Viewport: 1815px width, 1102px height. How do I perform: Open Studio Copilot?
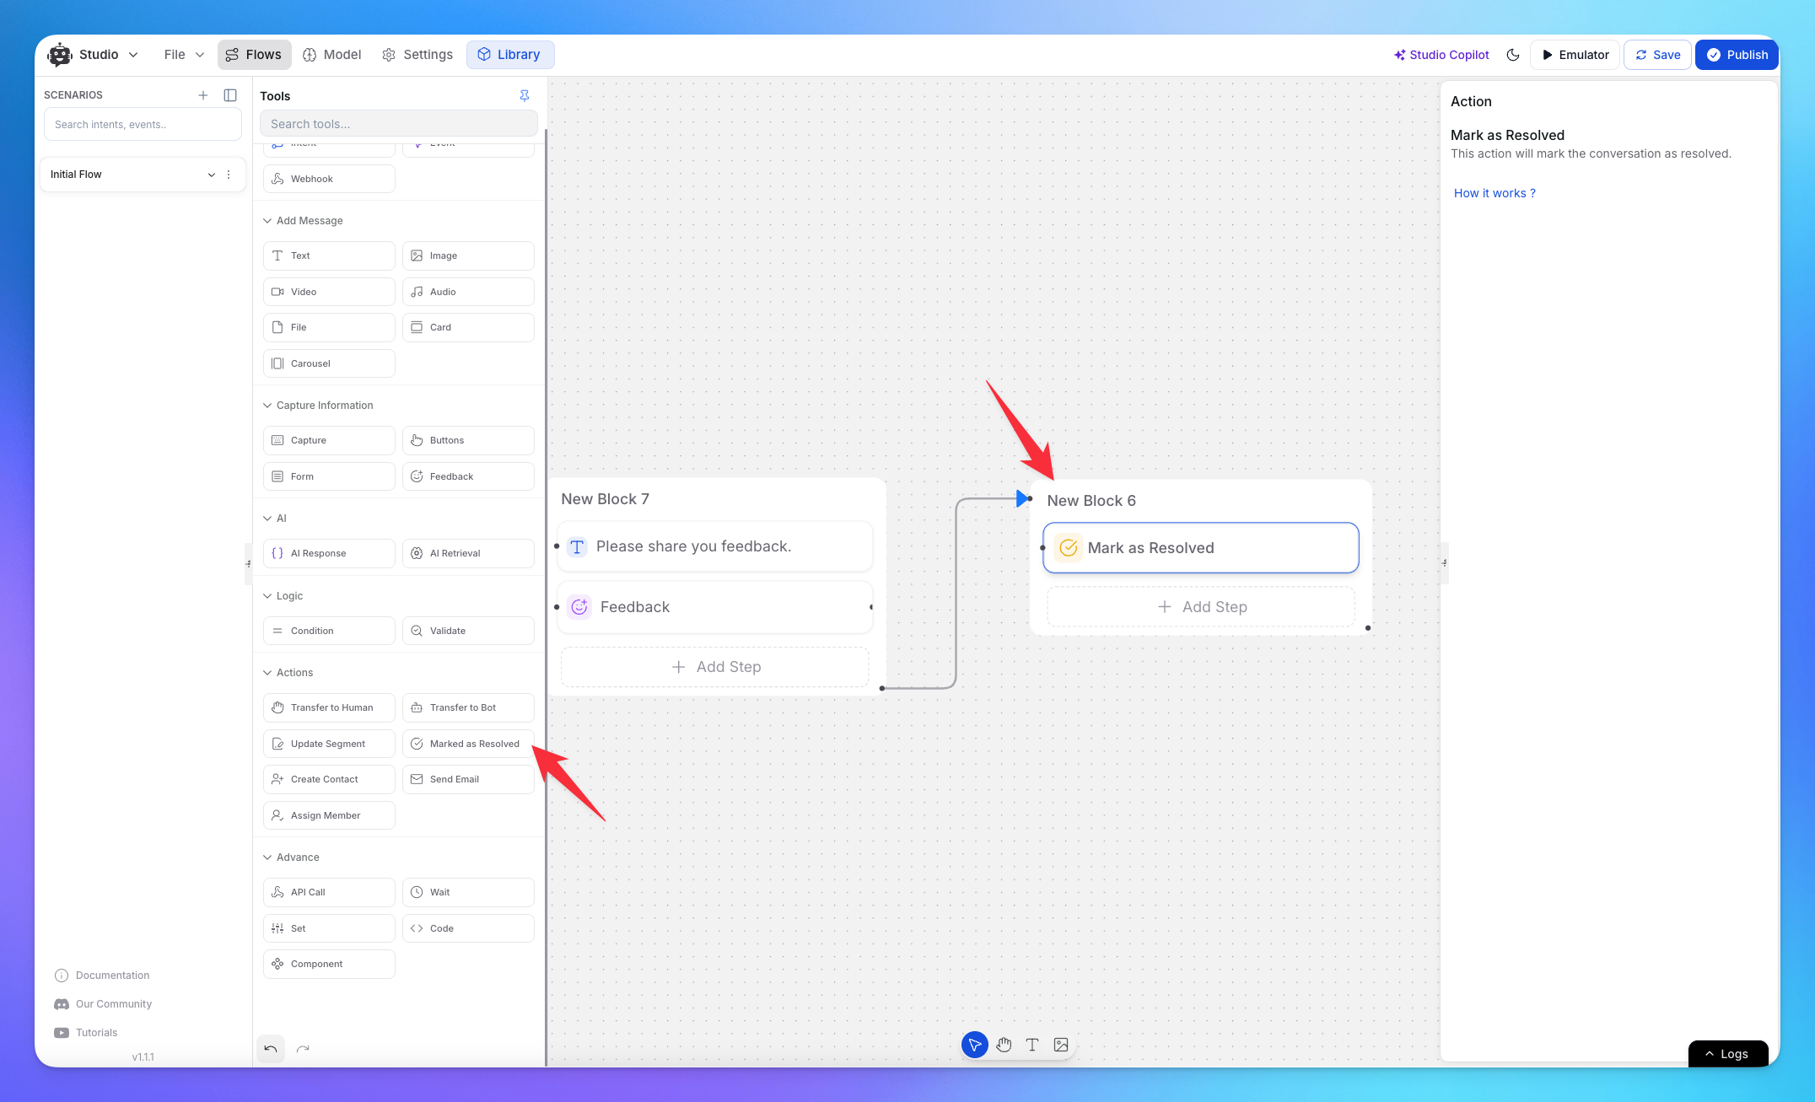click(x=1441, y=55)
